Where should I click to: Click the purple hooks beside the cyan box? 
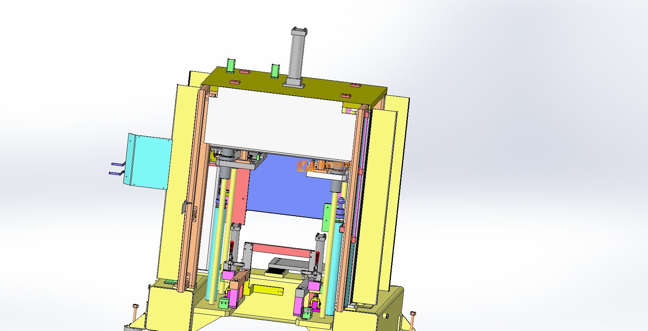[x=117, y=169]
